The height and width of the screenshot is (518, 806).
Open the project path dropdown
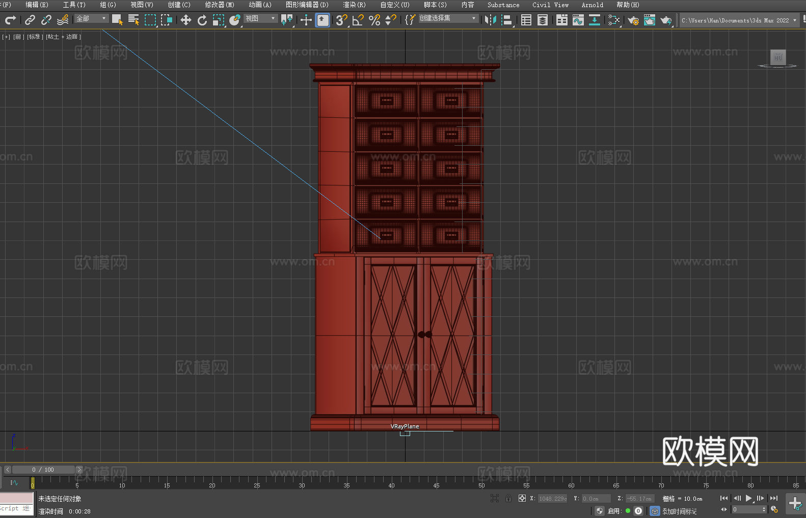tap(739, 20)
